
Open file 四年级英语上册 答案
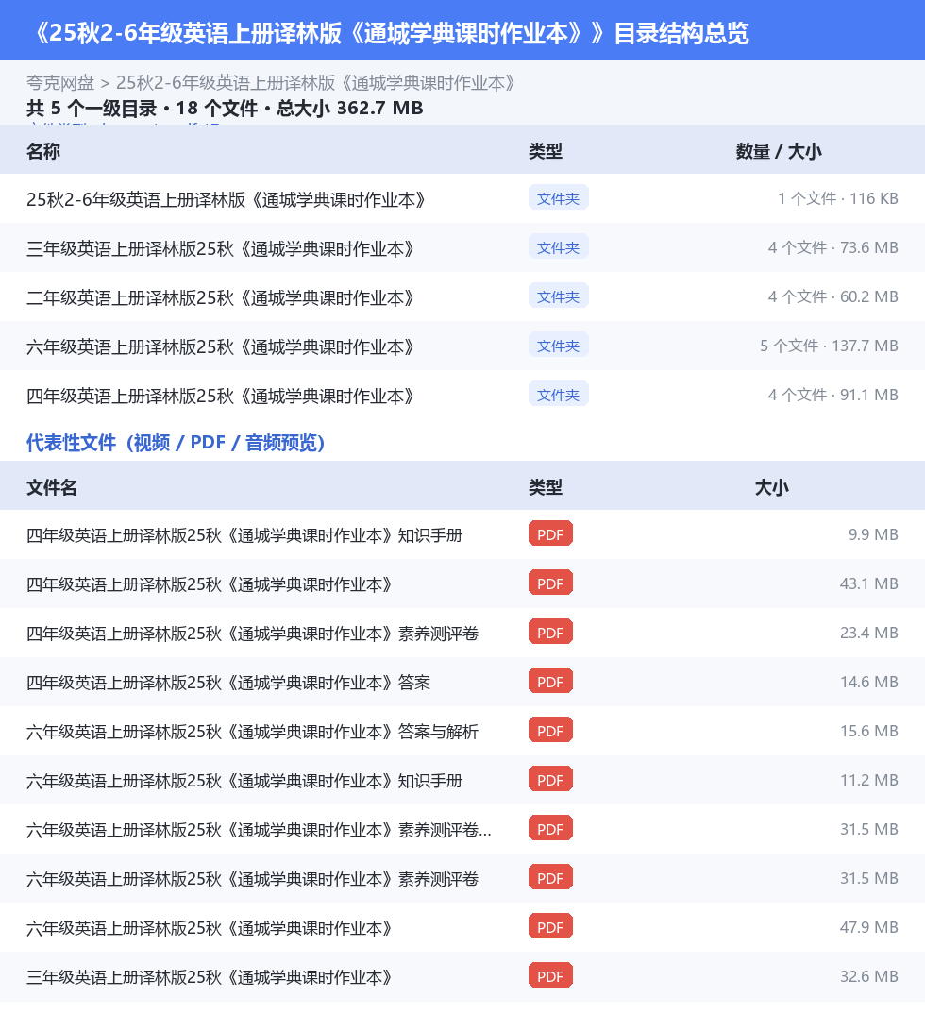point(228,684)
